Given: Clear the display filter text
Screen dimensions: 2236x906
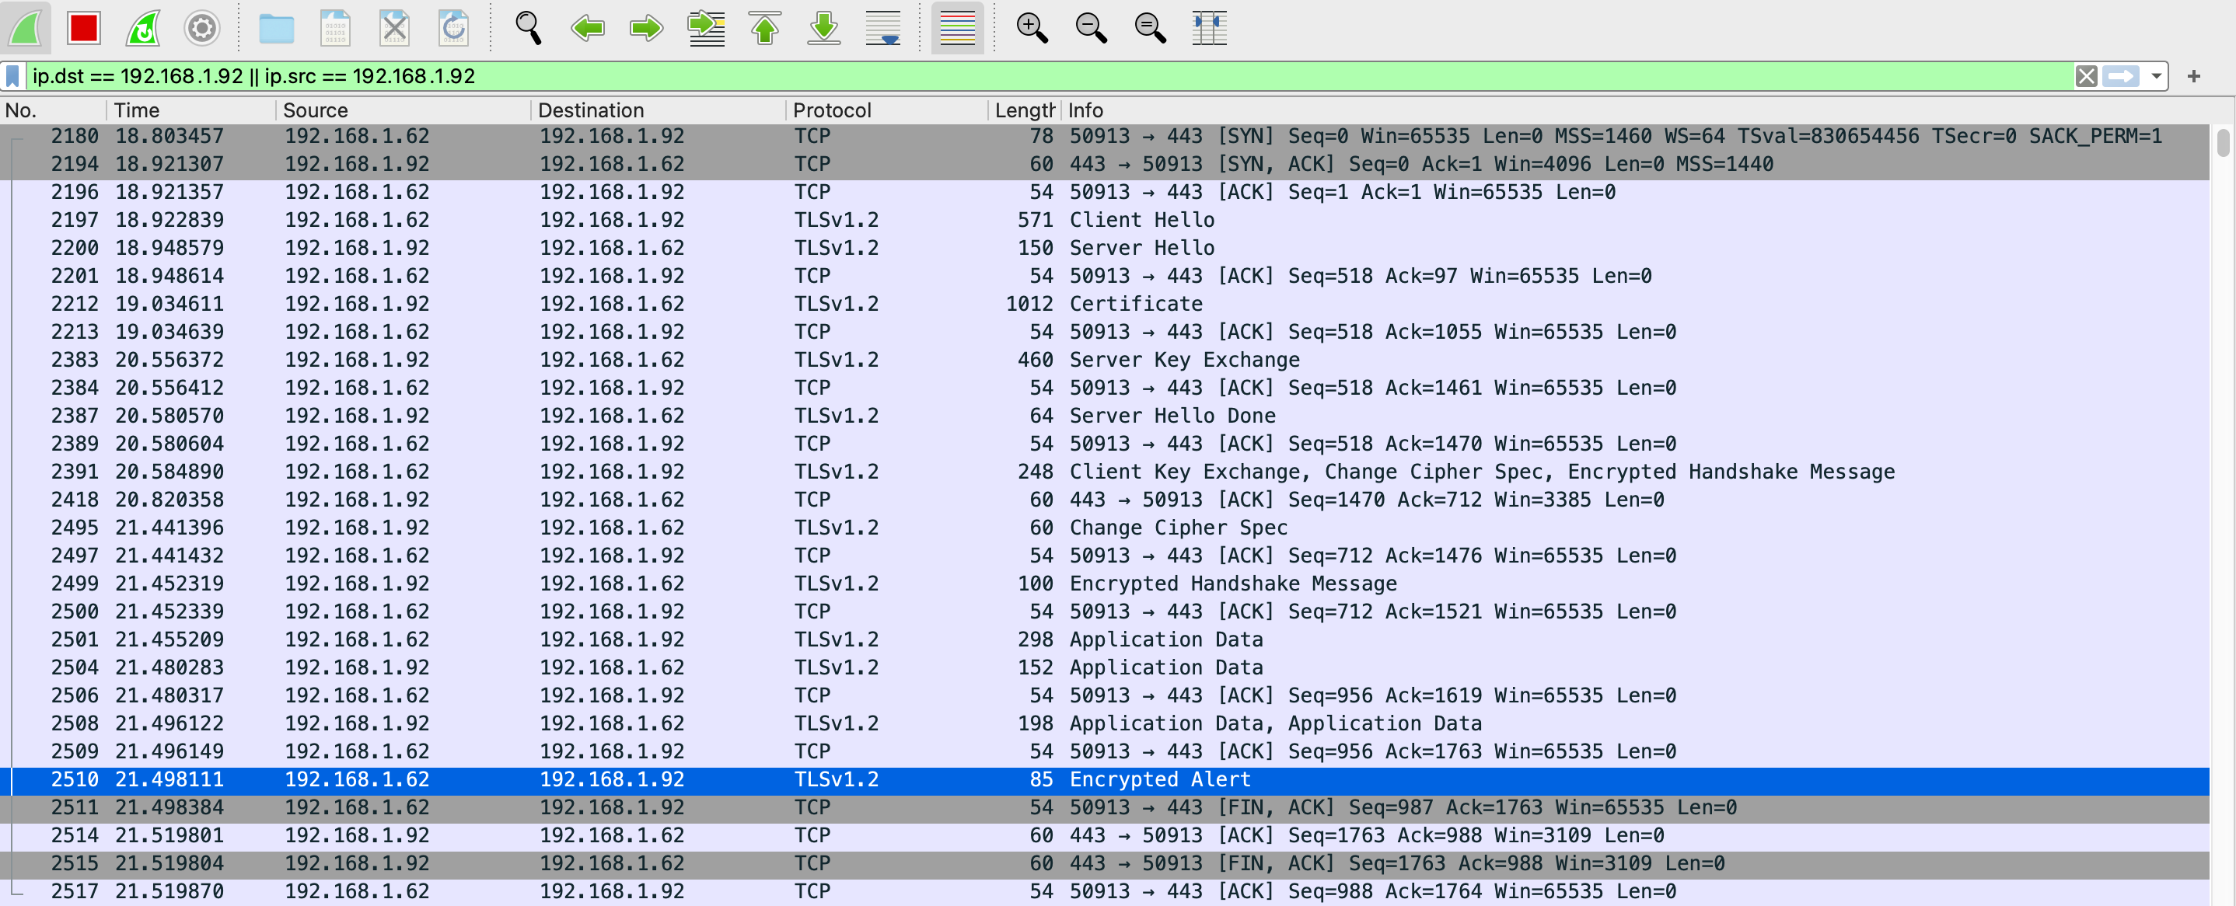Looking at the screenshot, I should pyautogui.click(x=2086, y=76).
